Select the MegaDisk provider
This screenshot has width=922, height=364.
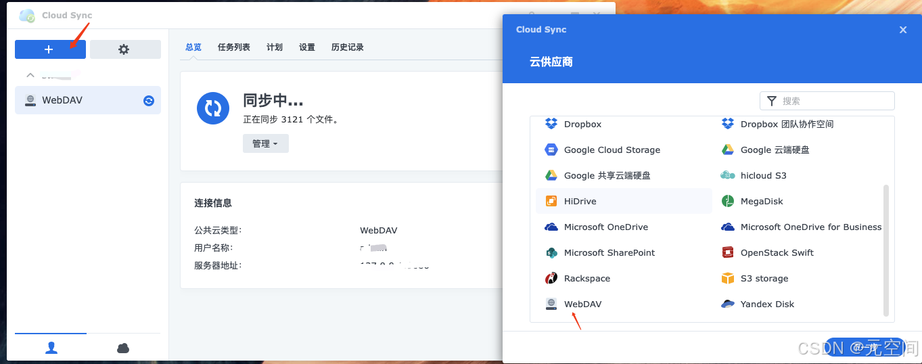tap(800, 202)
